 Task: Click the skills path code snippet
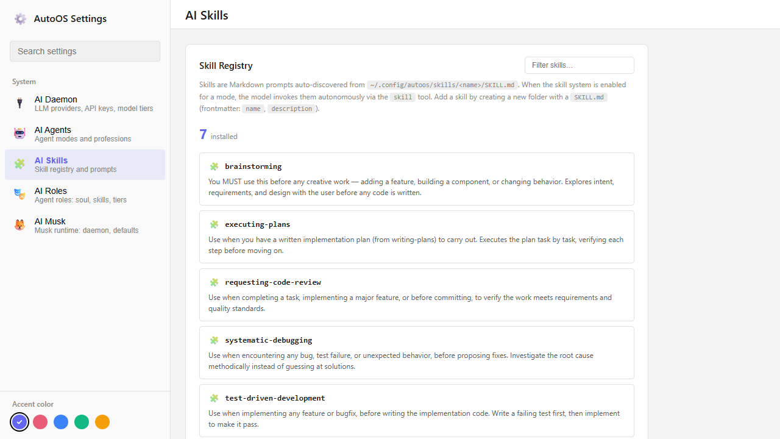[x=442, y=85]
